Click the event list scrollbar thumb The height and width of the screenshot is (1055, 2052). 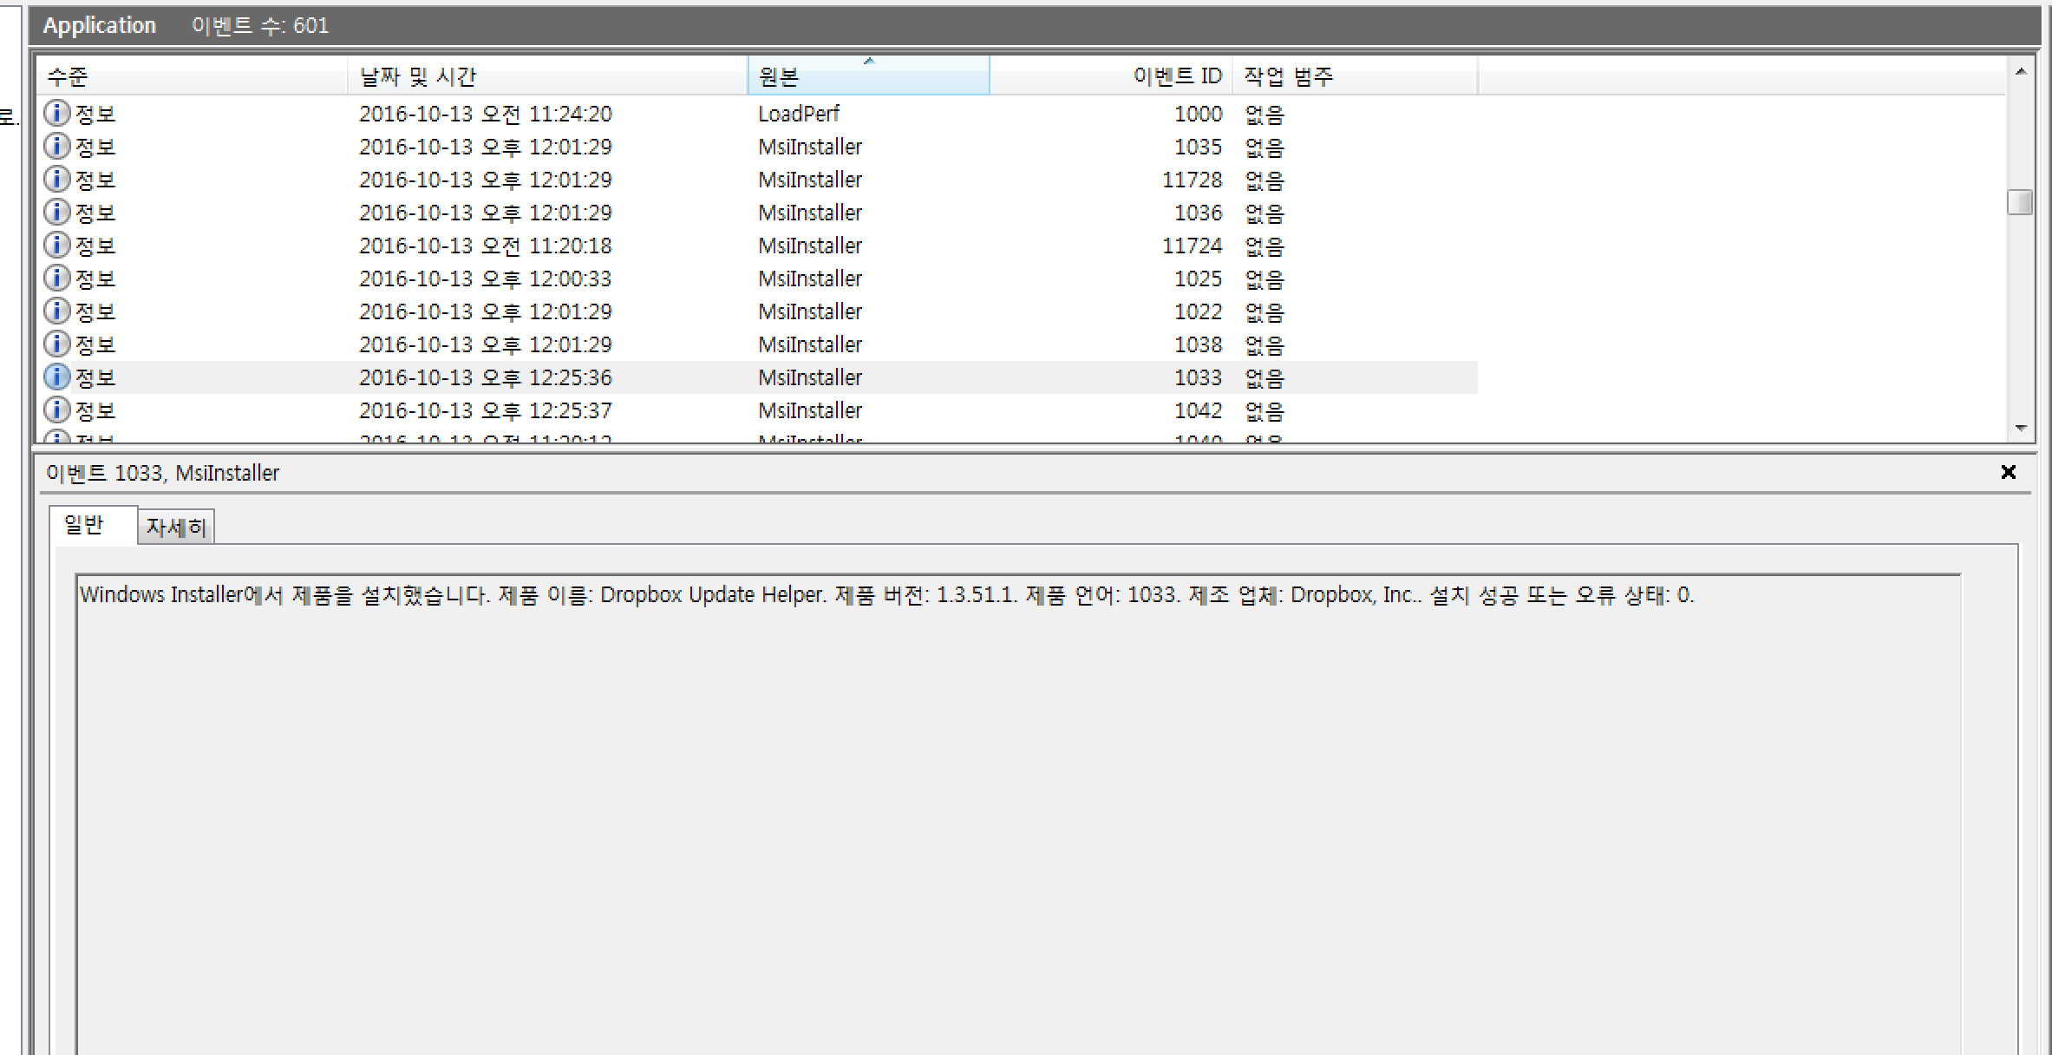(x=2020, y=201)
